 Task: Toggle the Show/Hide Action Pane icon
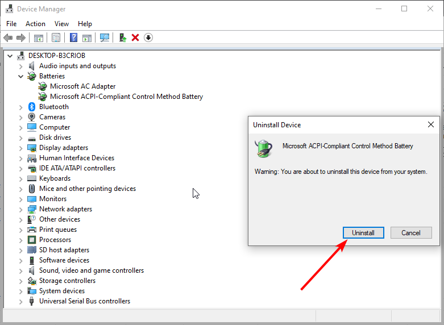[x=87, y=37]
